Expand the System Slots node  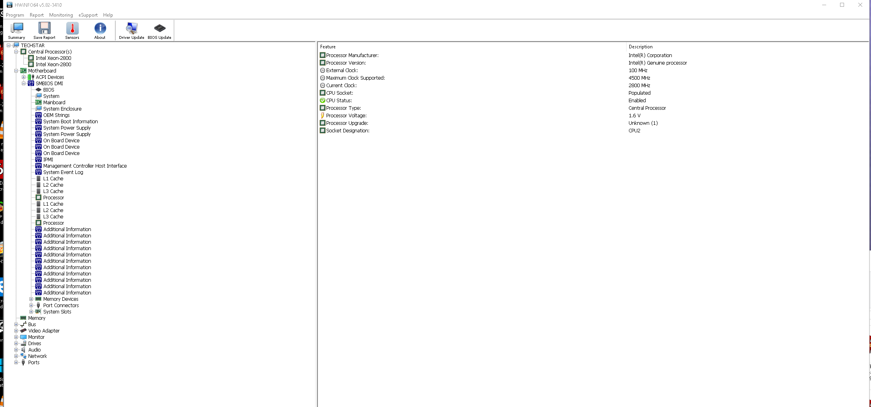(x=31, y=311)
